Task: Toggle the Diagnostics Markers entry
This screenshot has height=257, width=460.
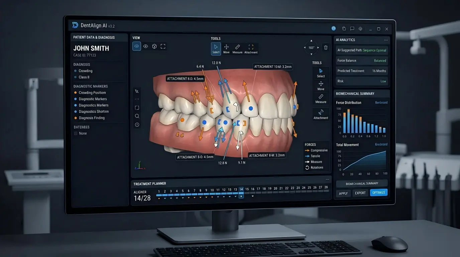Action: 91,105
